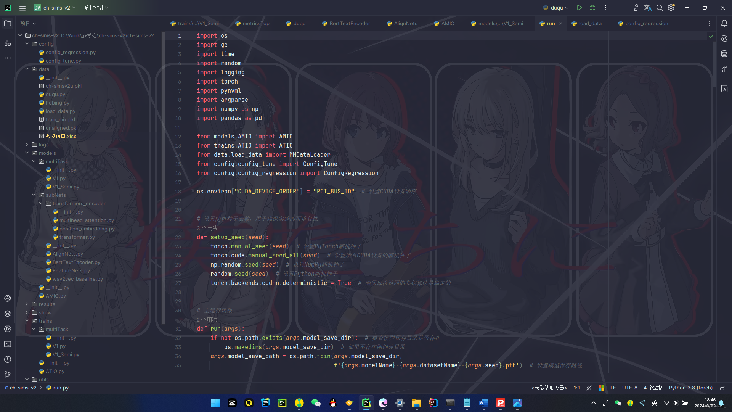Open the SciView chart tool window
The image size is (732, 412).
click(724, 69)
